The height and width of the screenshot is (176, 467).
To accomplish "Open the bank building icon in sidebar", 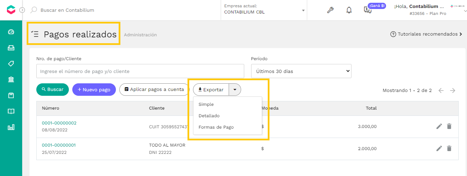I will 11,80.
